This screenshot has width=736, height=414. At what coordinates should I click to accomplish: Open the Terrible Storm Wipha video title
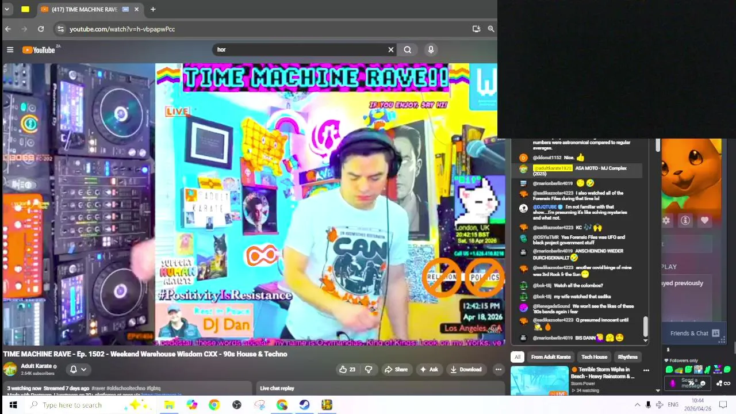603,373
